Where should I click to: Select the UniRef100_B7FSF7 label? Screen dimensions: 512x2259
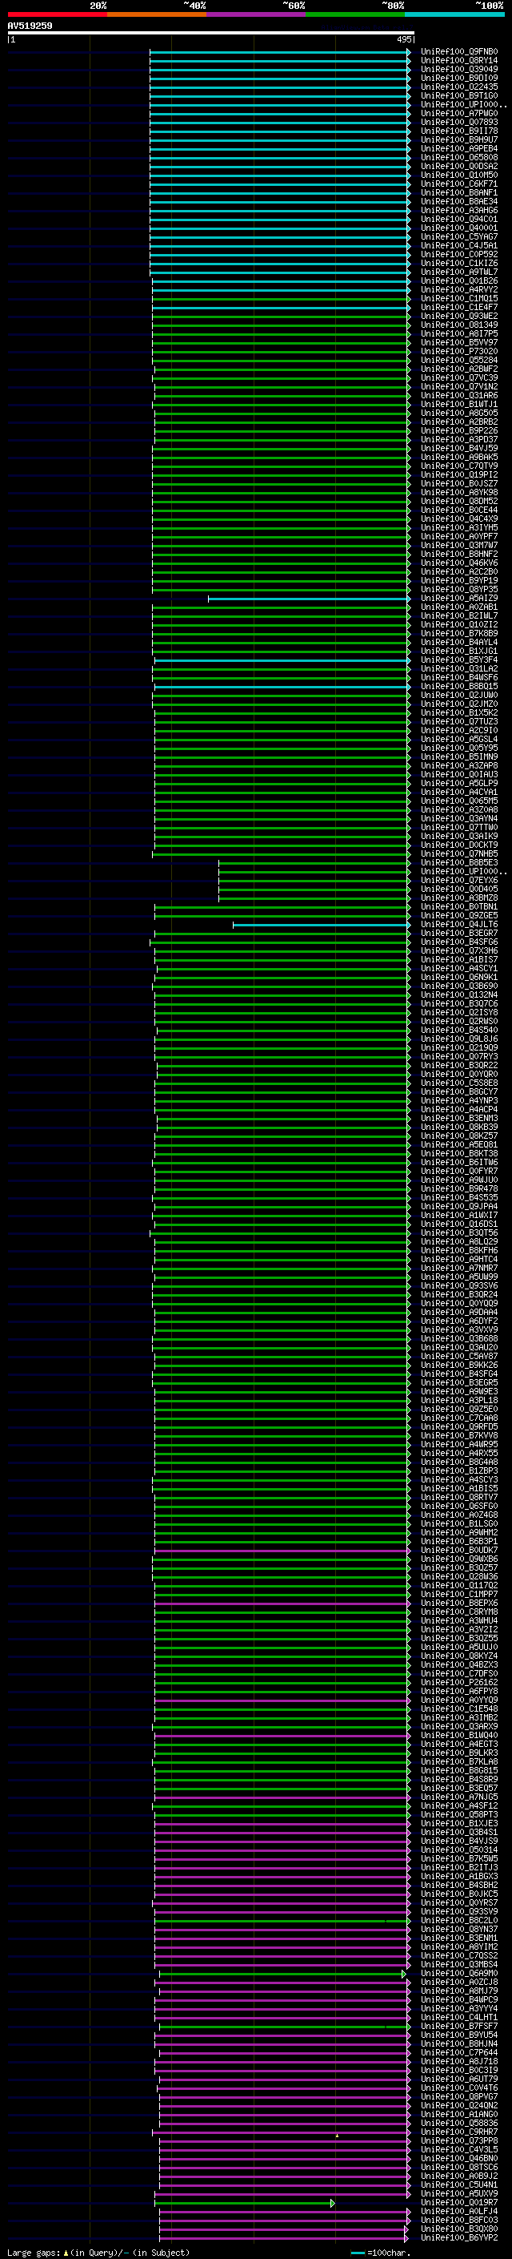pyautogui.click(x=459, y=2026)
